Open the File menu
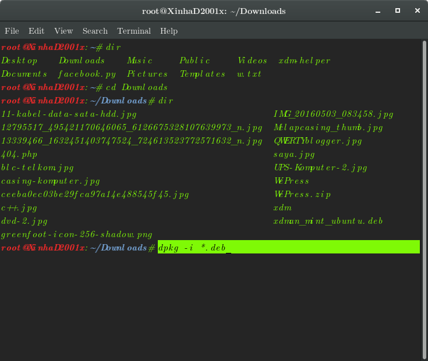 pyautogui.click(x=12, y=31)
